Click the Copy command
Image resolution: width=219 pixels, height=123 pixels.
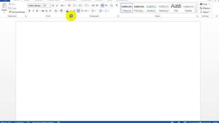pyautogui.click(x=12, y=8)
